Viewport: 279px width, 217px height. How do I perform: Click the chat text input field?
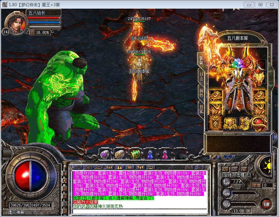(x=140, y=211)
